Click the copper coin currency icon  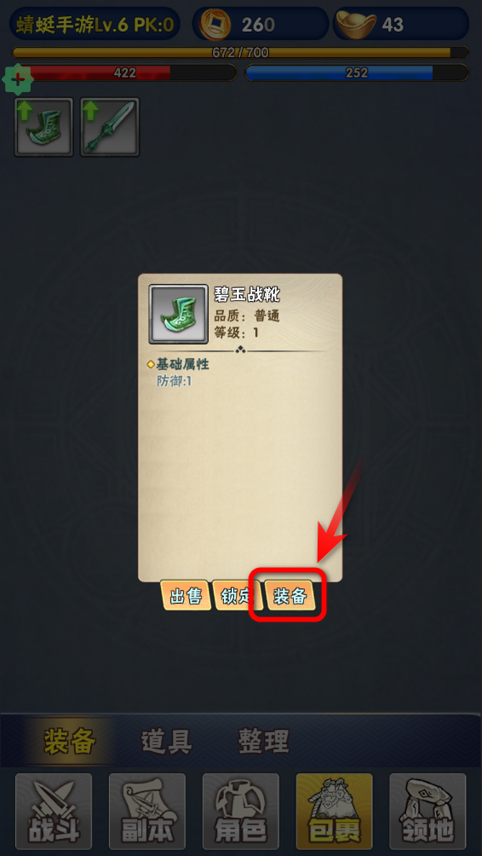(215, 25)
